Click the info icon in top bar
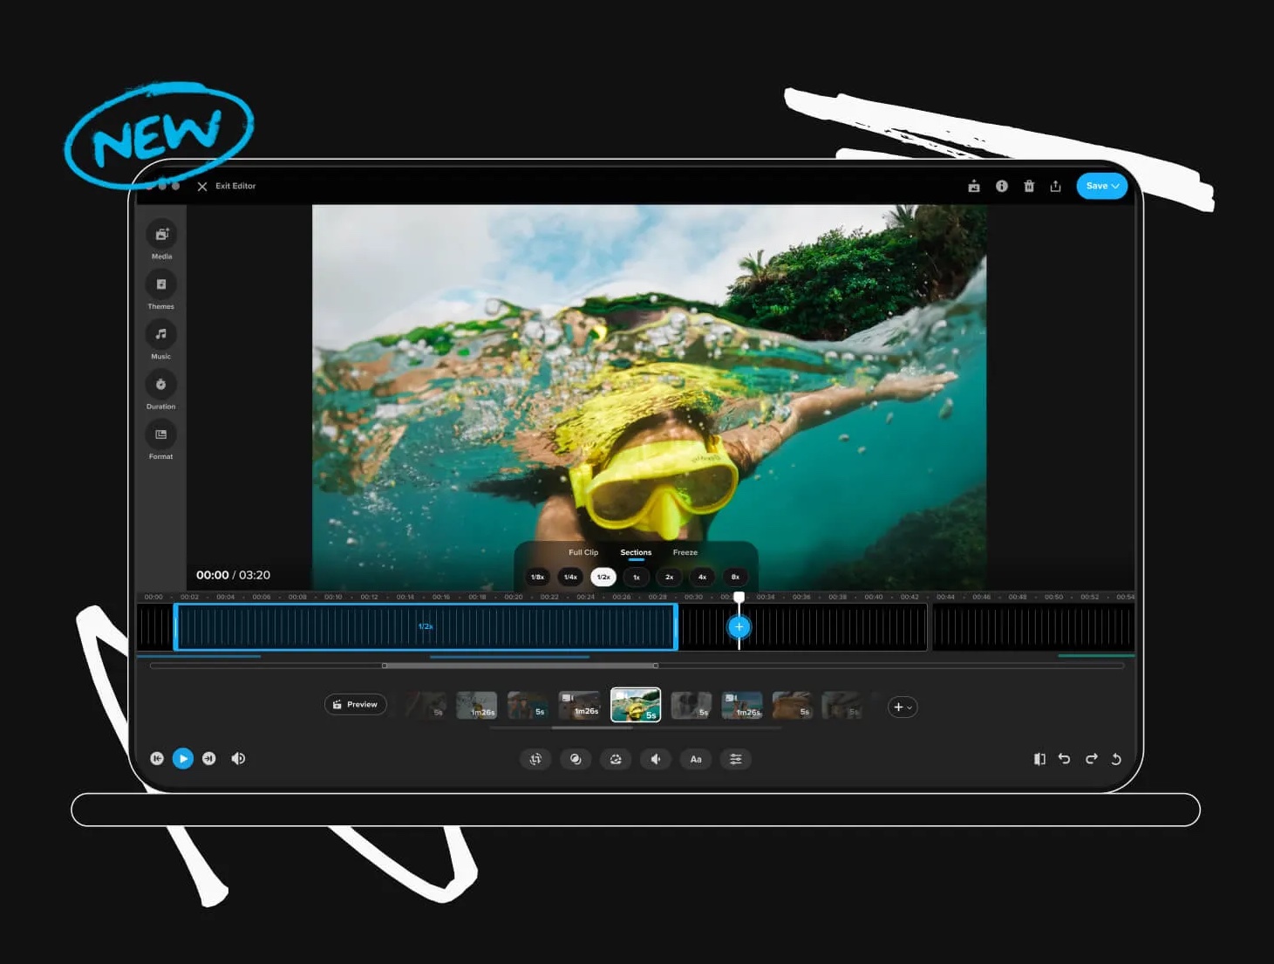 (x=1002, y=186)
